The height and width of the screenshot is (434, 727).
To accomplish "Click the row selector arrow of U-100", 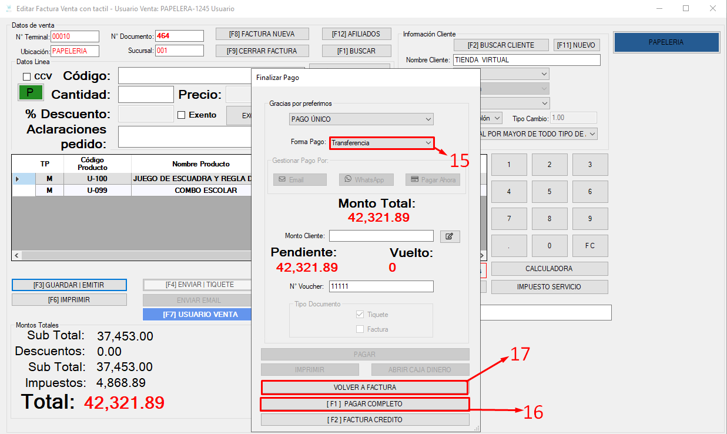I will (18, 179).
